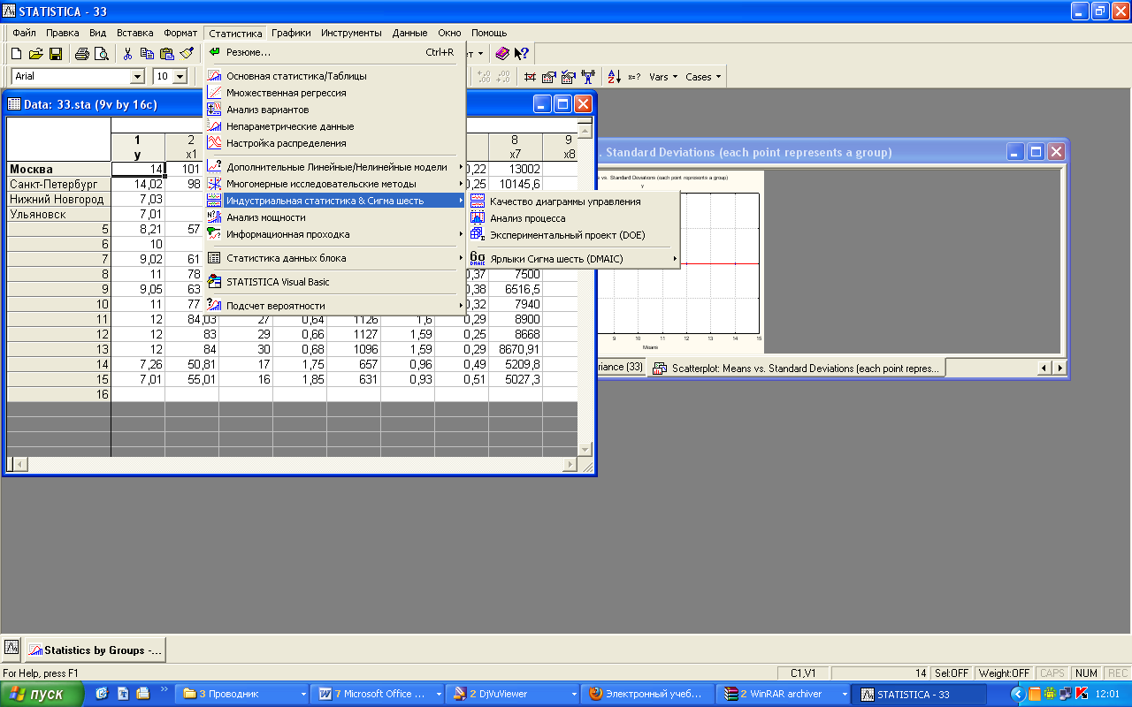
Task: Open the Проводник taskbar group
Action: [x=243, y=694]
